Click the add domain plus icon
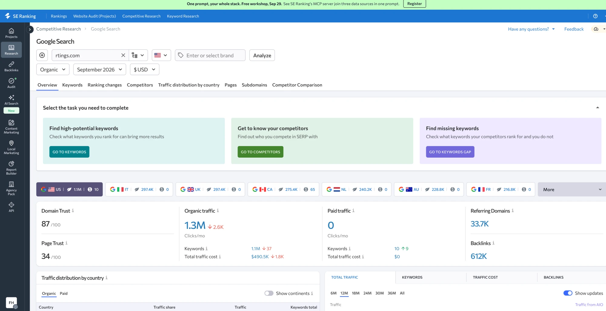Image resolution: width=606 pixels, height=311 pixels. tap(42, 55)
